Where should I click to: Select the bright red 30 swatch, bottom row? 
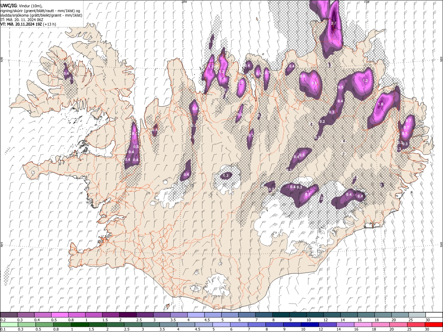pos(434,324)
